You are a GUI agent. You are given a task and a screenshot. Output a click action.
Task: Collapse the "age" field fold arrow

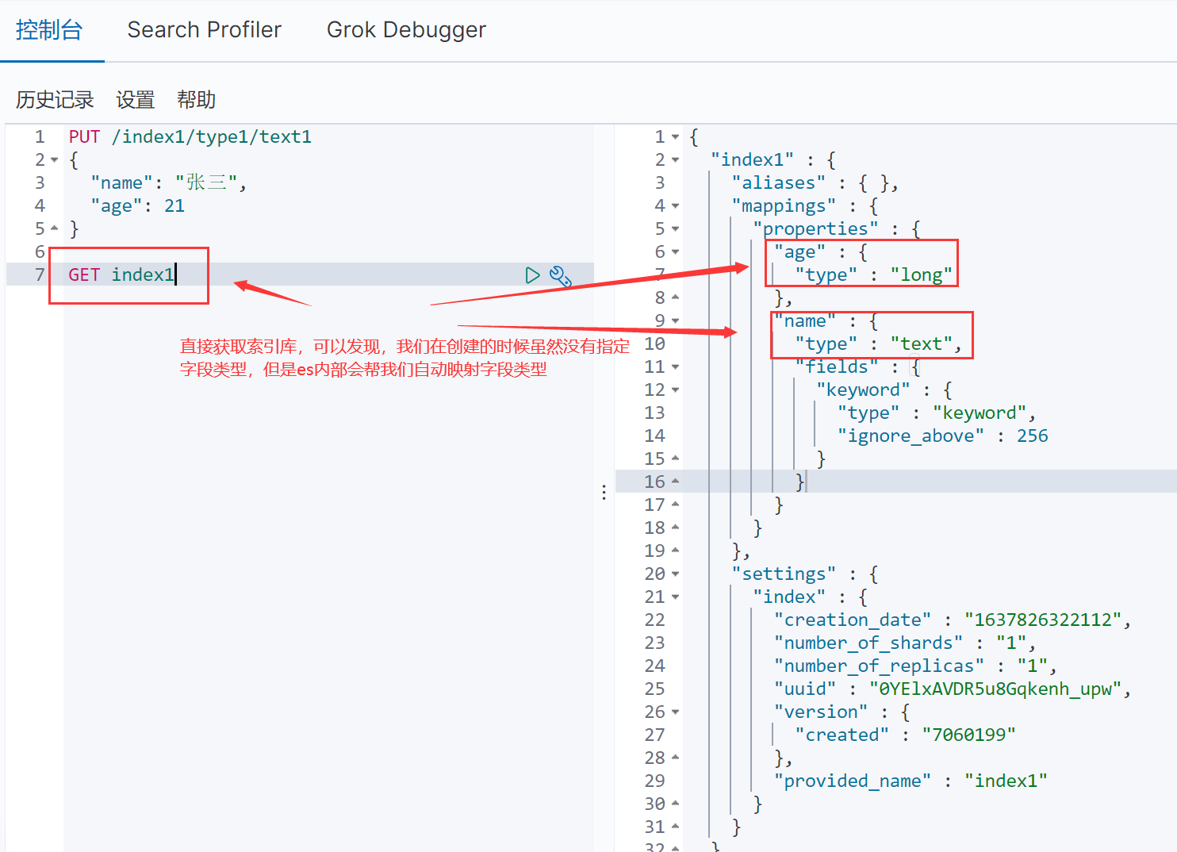[675, 252]
